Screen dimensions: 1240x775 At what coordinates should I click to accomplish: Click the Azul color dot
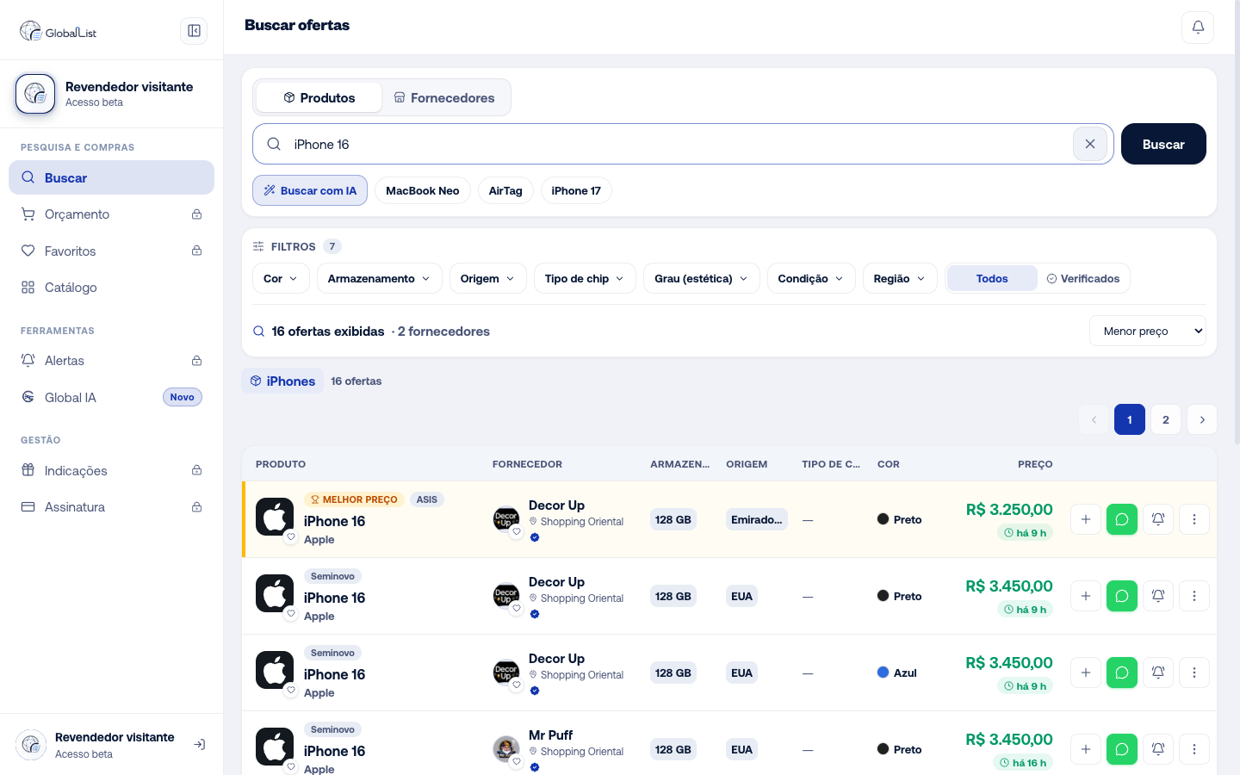pyautogui.click(x=883, y=673)
